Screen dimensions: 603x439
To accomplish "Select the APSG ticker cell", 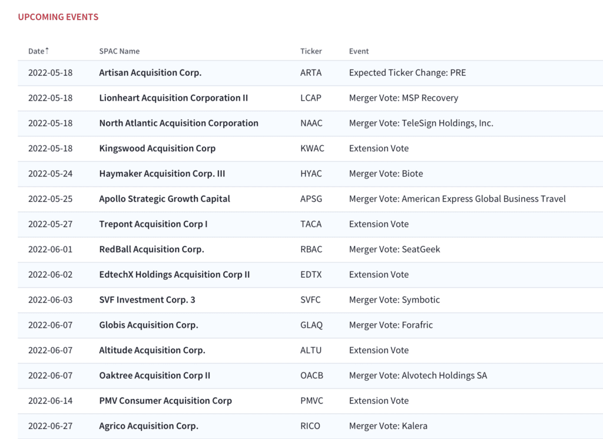I will pyautogui.click(x=311, y=199).
